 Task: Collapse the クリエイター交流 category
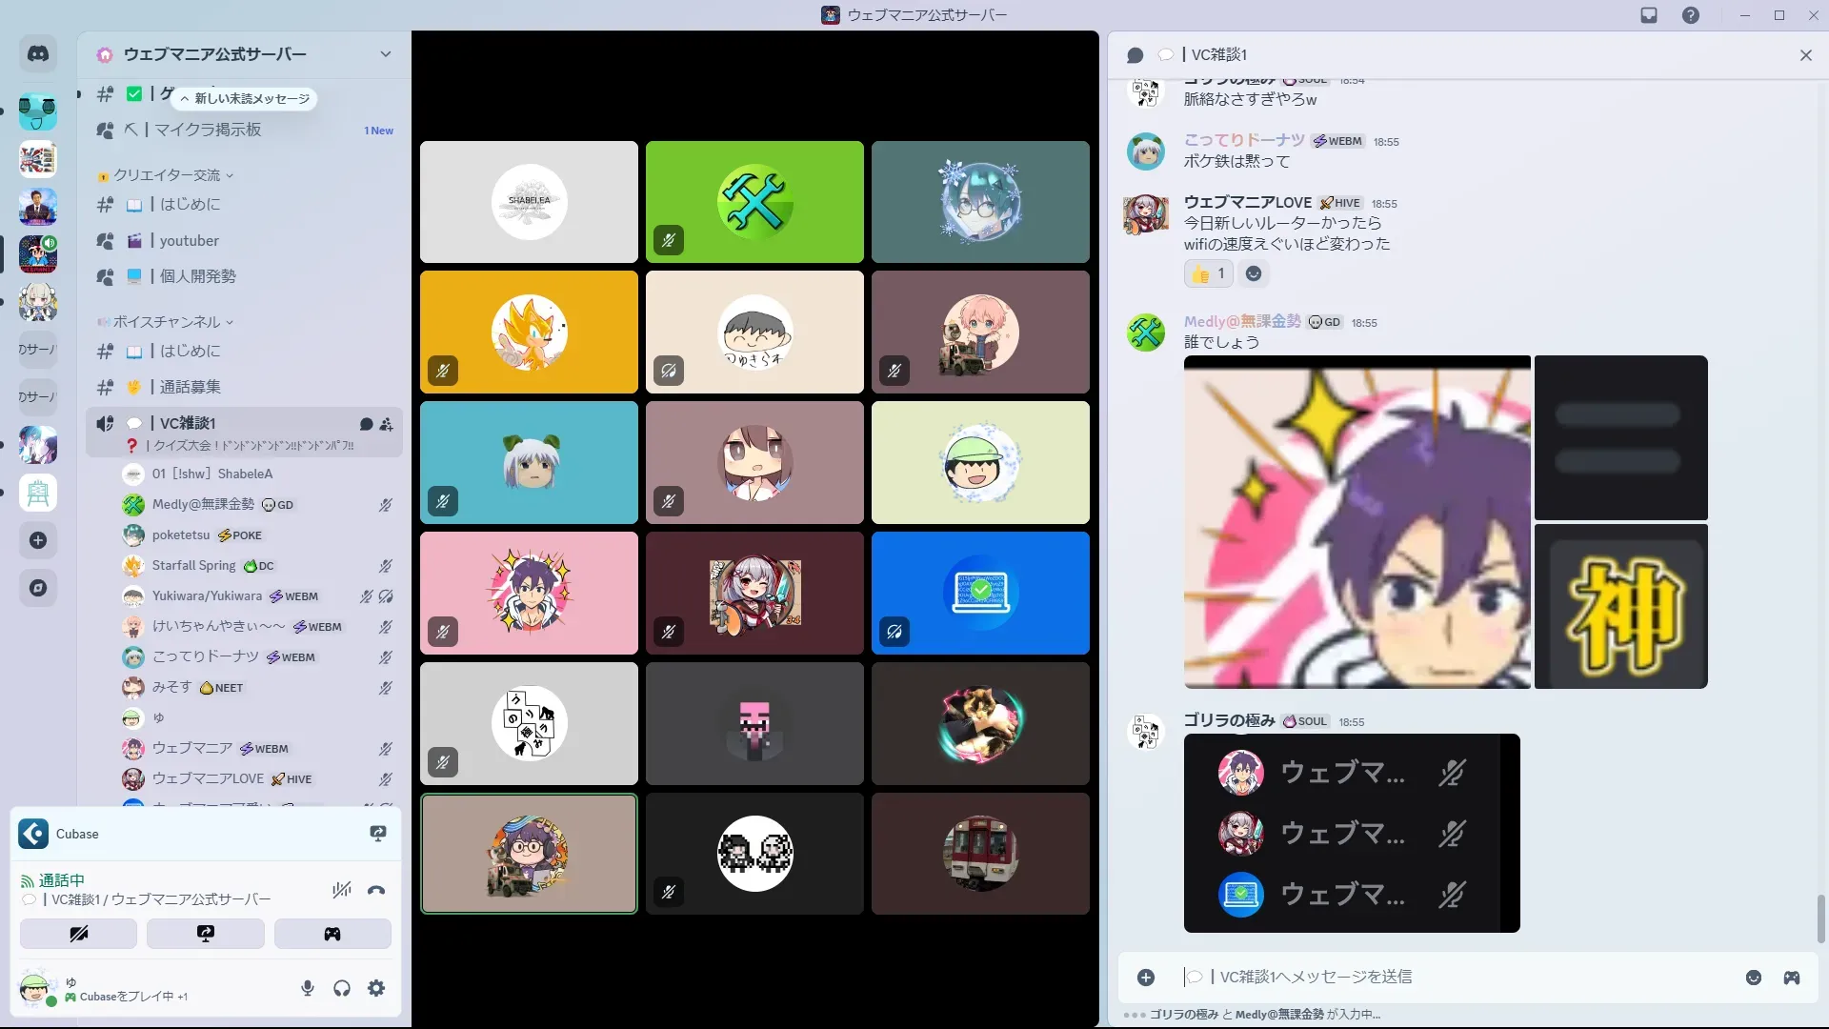tap(168, 175)
